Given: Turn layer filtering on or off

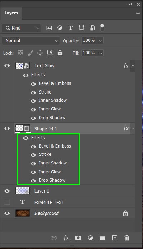Looking at the screenshot, I should click(102, 28).
